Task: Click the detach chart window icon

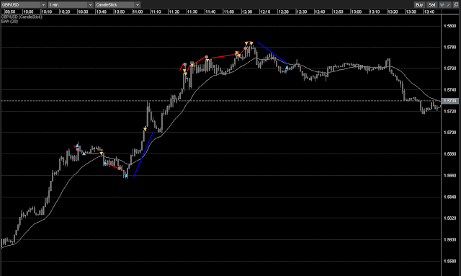Action: point(456,5)
